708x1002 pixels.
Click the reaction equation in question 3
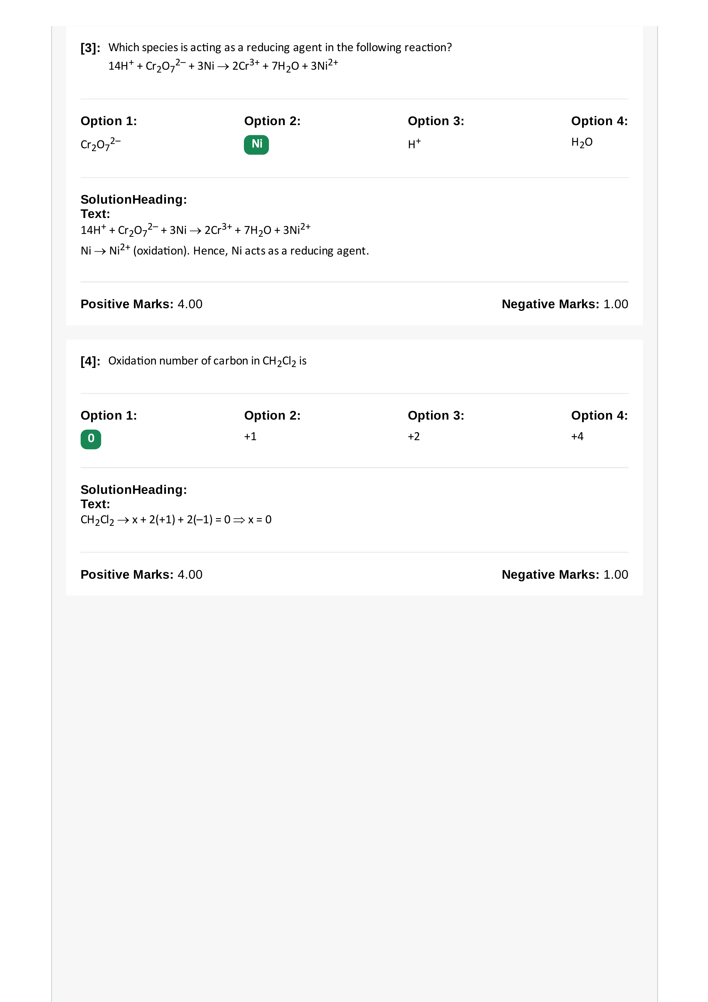pyautogui.click(x=223, y=65)
